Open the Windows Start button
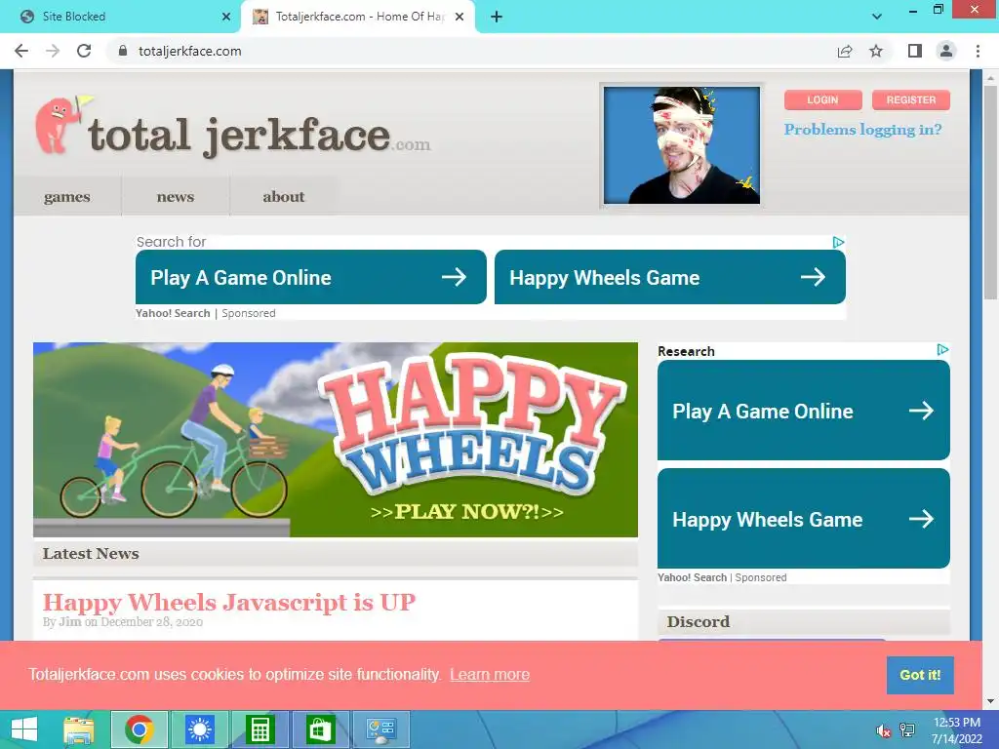This screenshot has width=999, height=749. coord(24,729)
